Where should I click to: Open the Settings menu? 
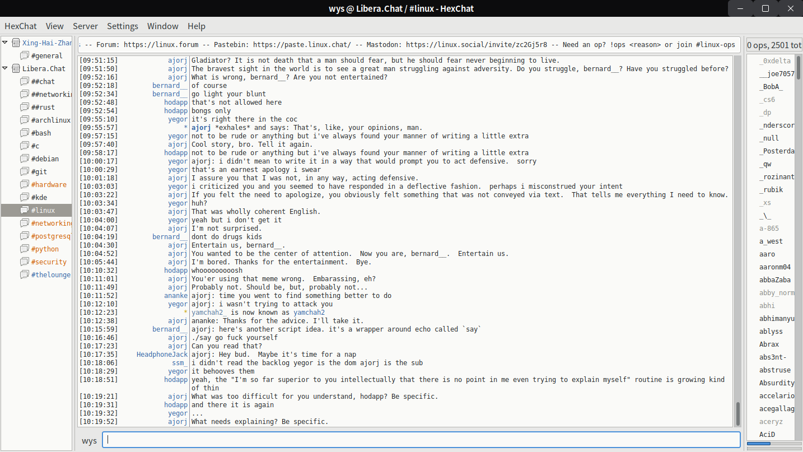tap(122, 26)
